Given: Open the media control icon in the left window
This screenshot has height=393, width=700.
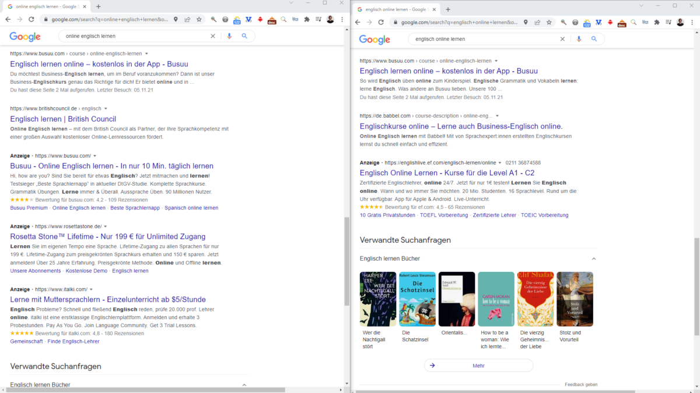Looking at the screenshot, I should click(318, 19).
